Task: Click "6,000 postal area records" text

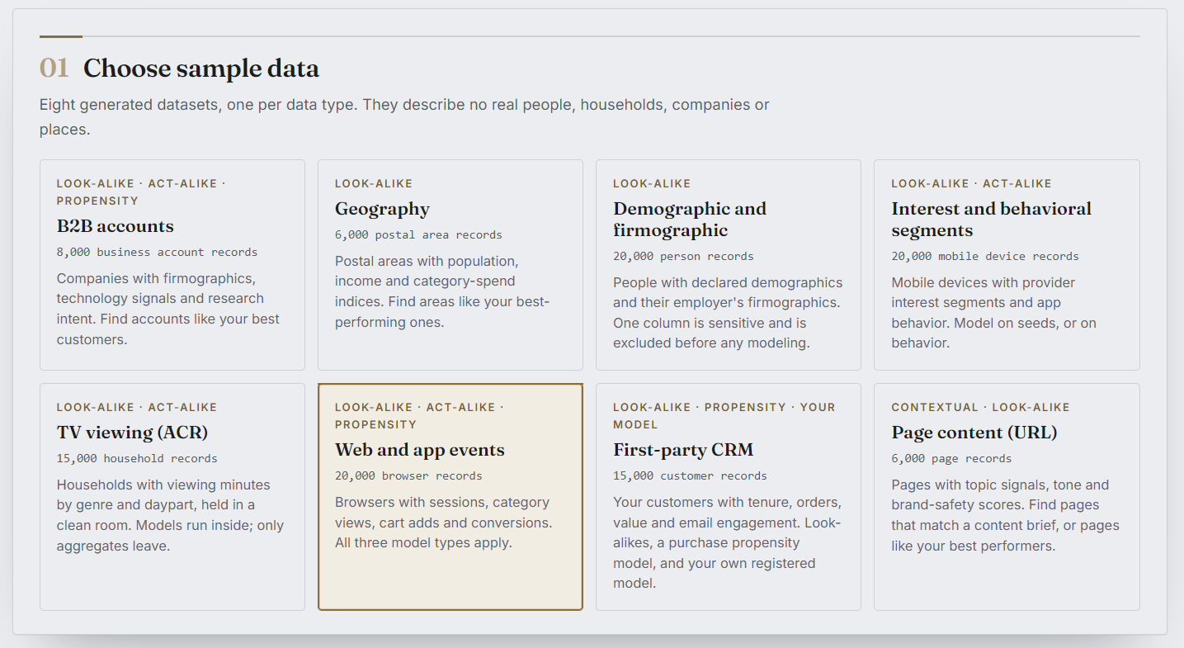Action: coord(418,235)
